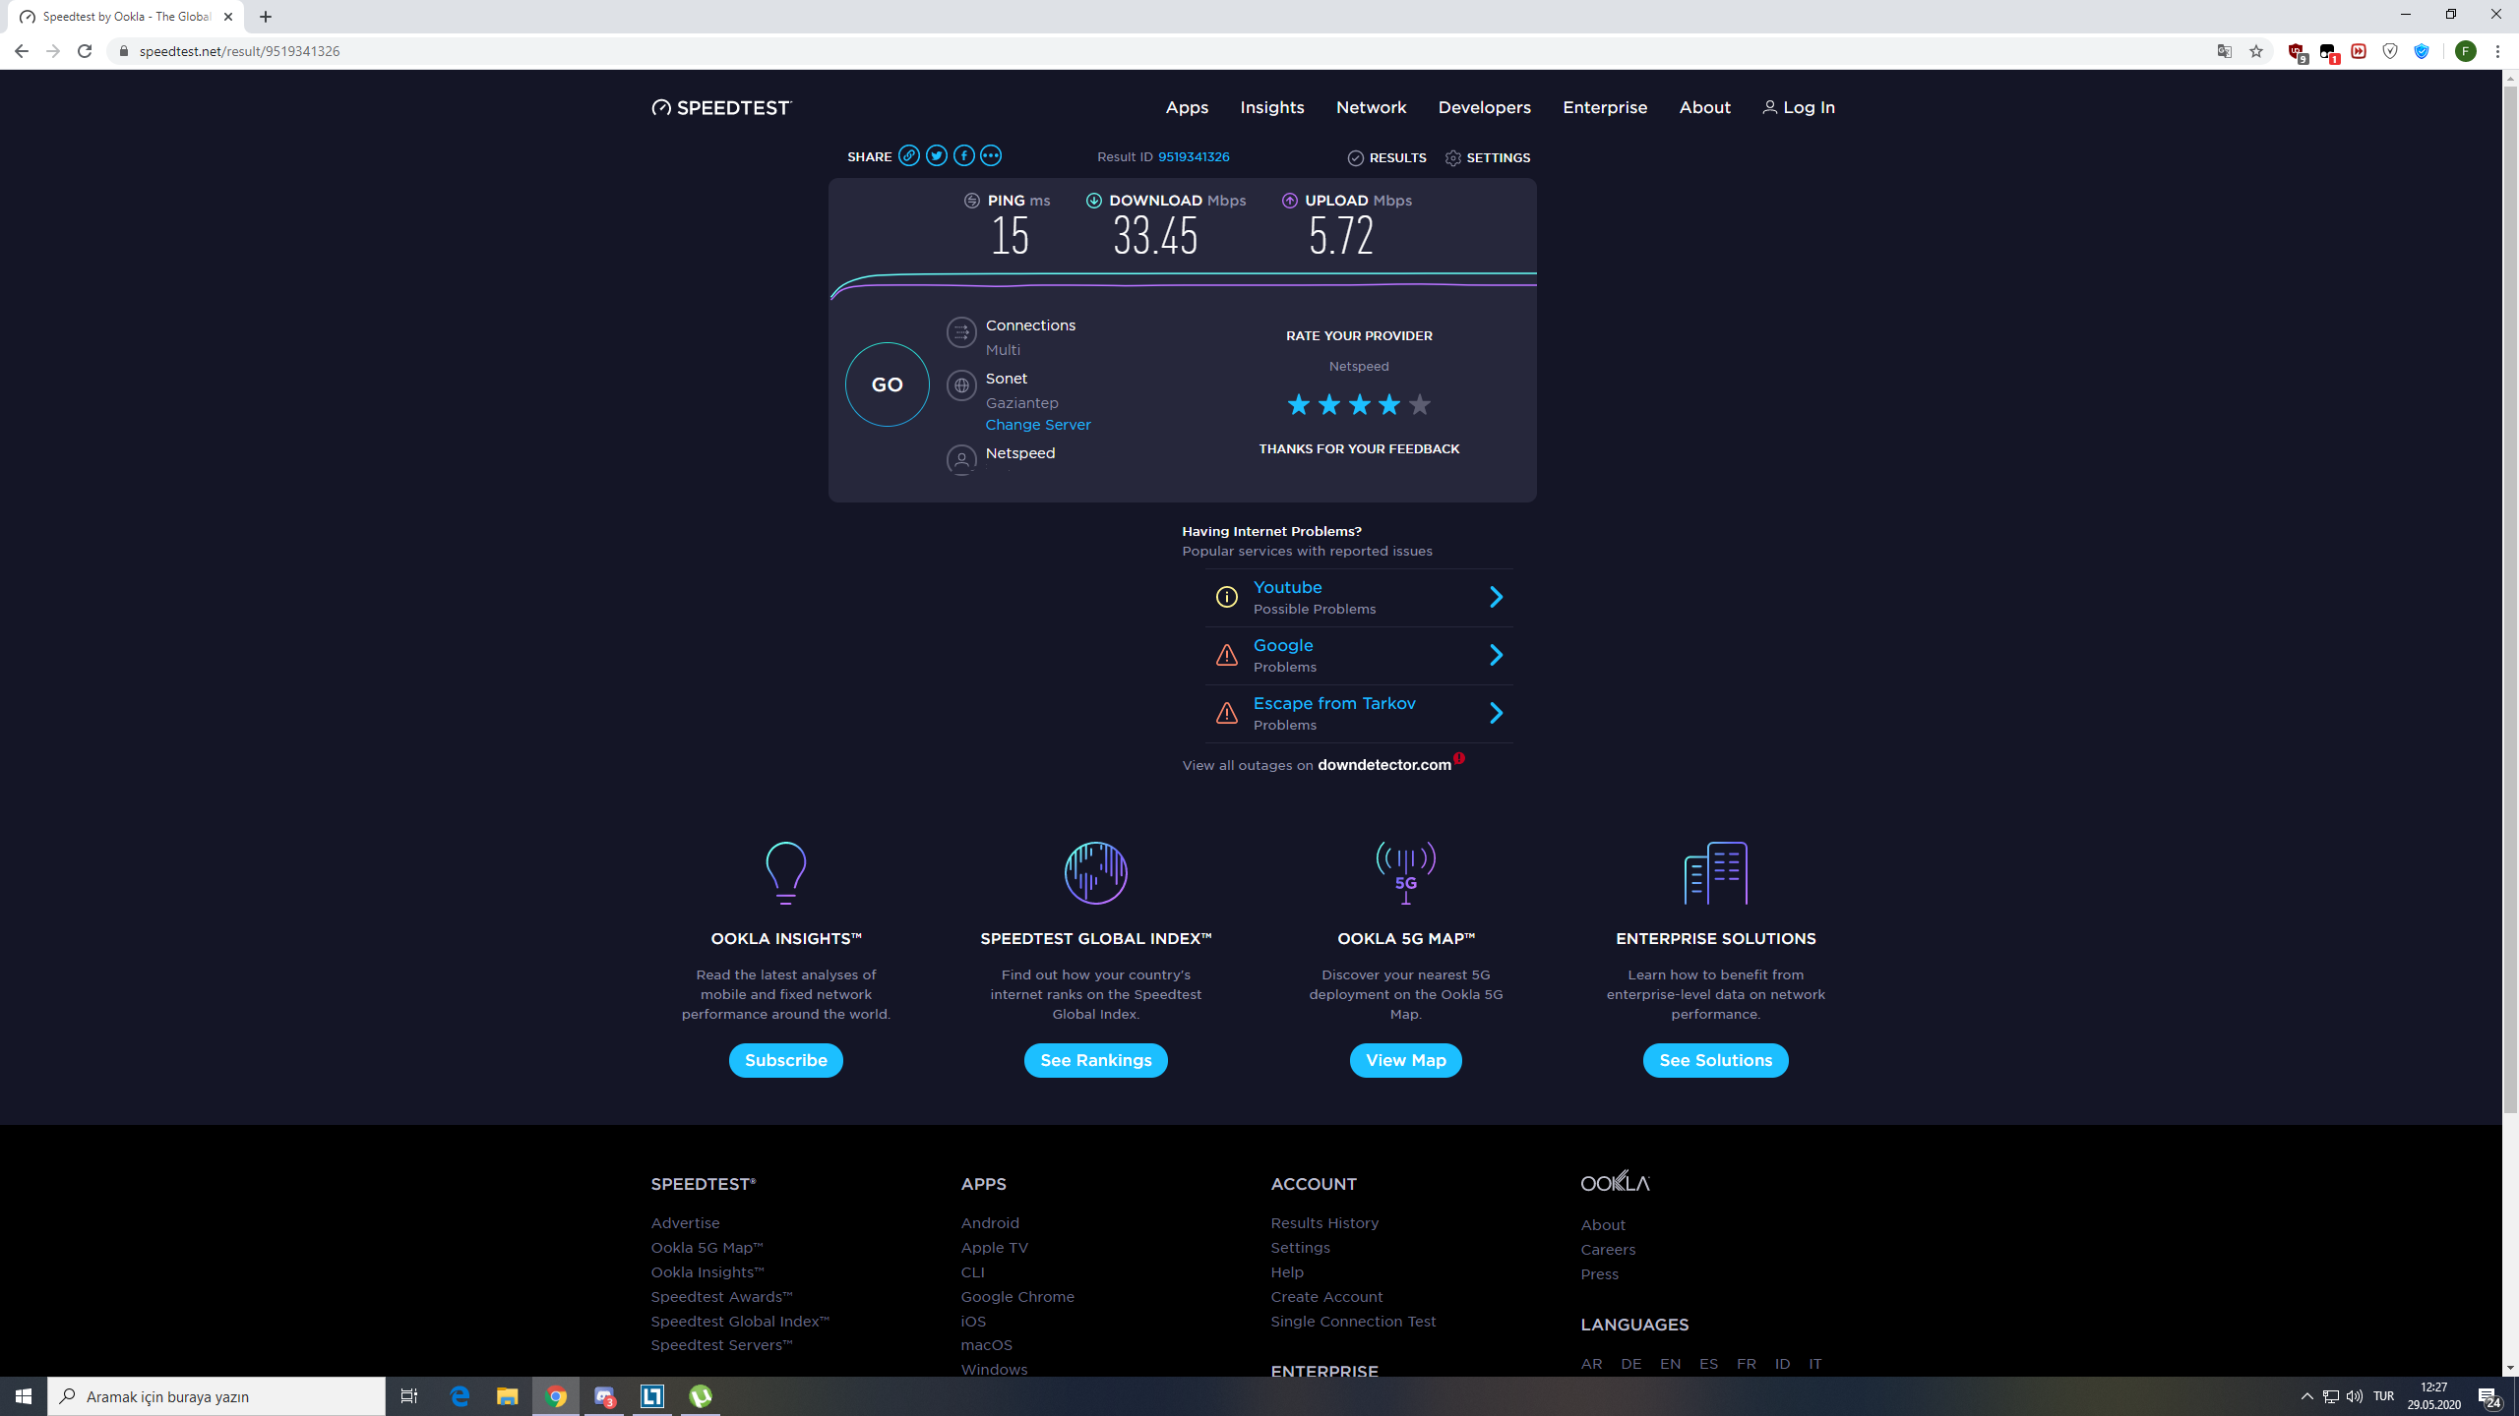The height and width of the screenshot is (1416, 2519).
Task: Click the See Rankings button
Action: (x=1095, y=1060)
